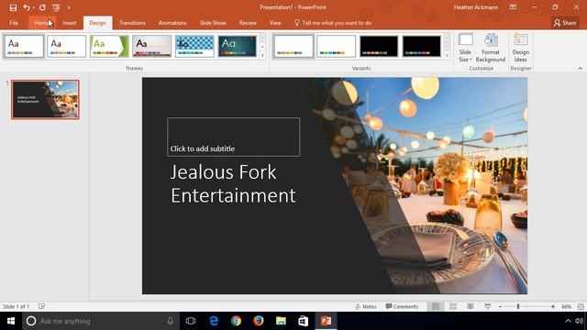Undo the last action
This screenshot has height=330, width=587.
[x=26, y=7]
